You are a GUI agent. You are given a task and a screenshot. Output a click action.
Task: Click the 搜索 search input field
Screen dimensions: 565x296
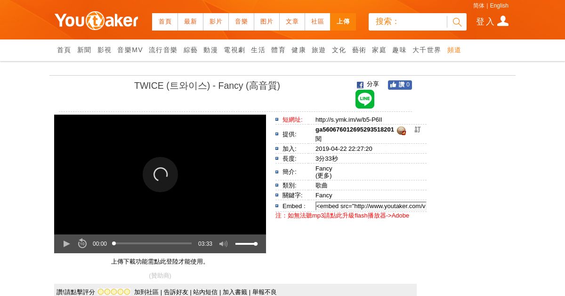[408, 22]
